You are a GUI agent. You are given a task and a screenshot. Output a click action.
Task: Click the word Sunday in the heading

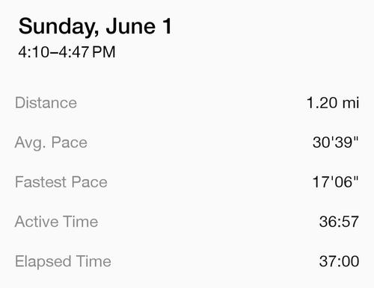tap(58, 27)
